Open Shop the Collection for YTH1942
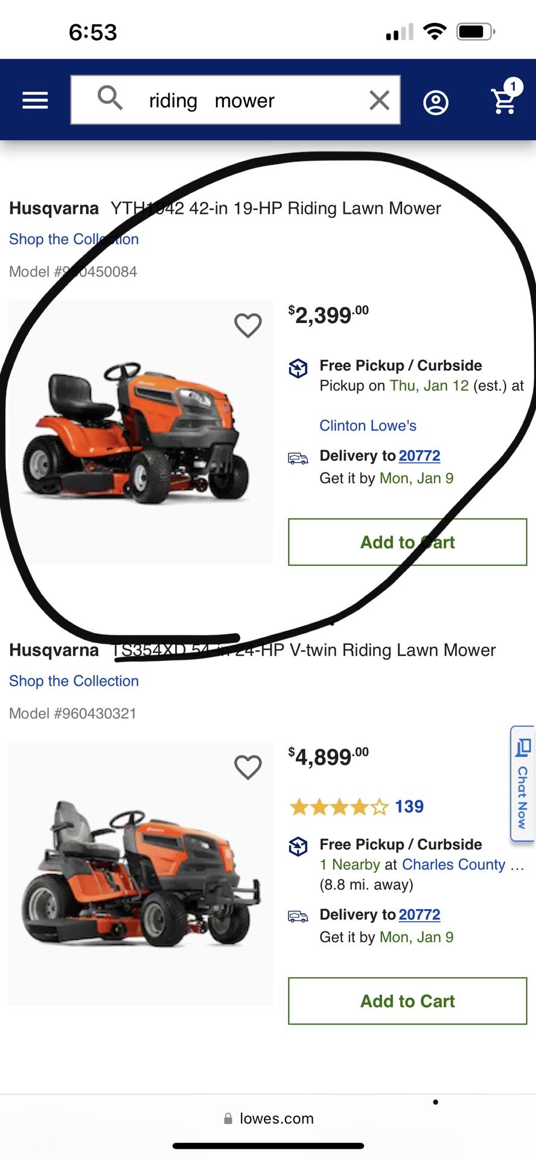This screenshot has height=1159, width=536. pos(74,239)
